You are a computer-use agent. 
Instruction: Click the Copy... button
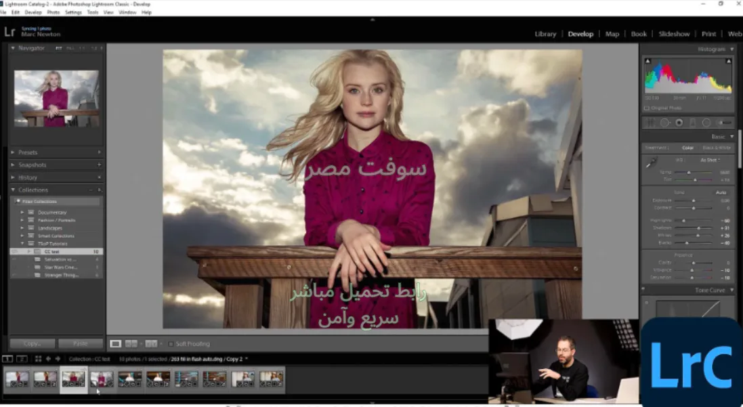(33, 343)
